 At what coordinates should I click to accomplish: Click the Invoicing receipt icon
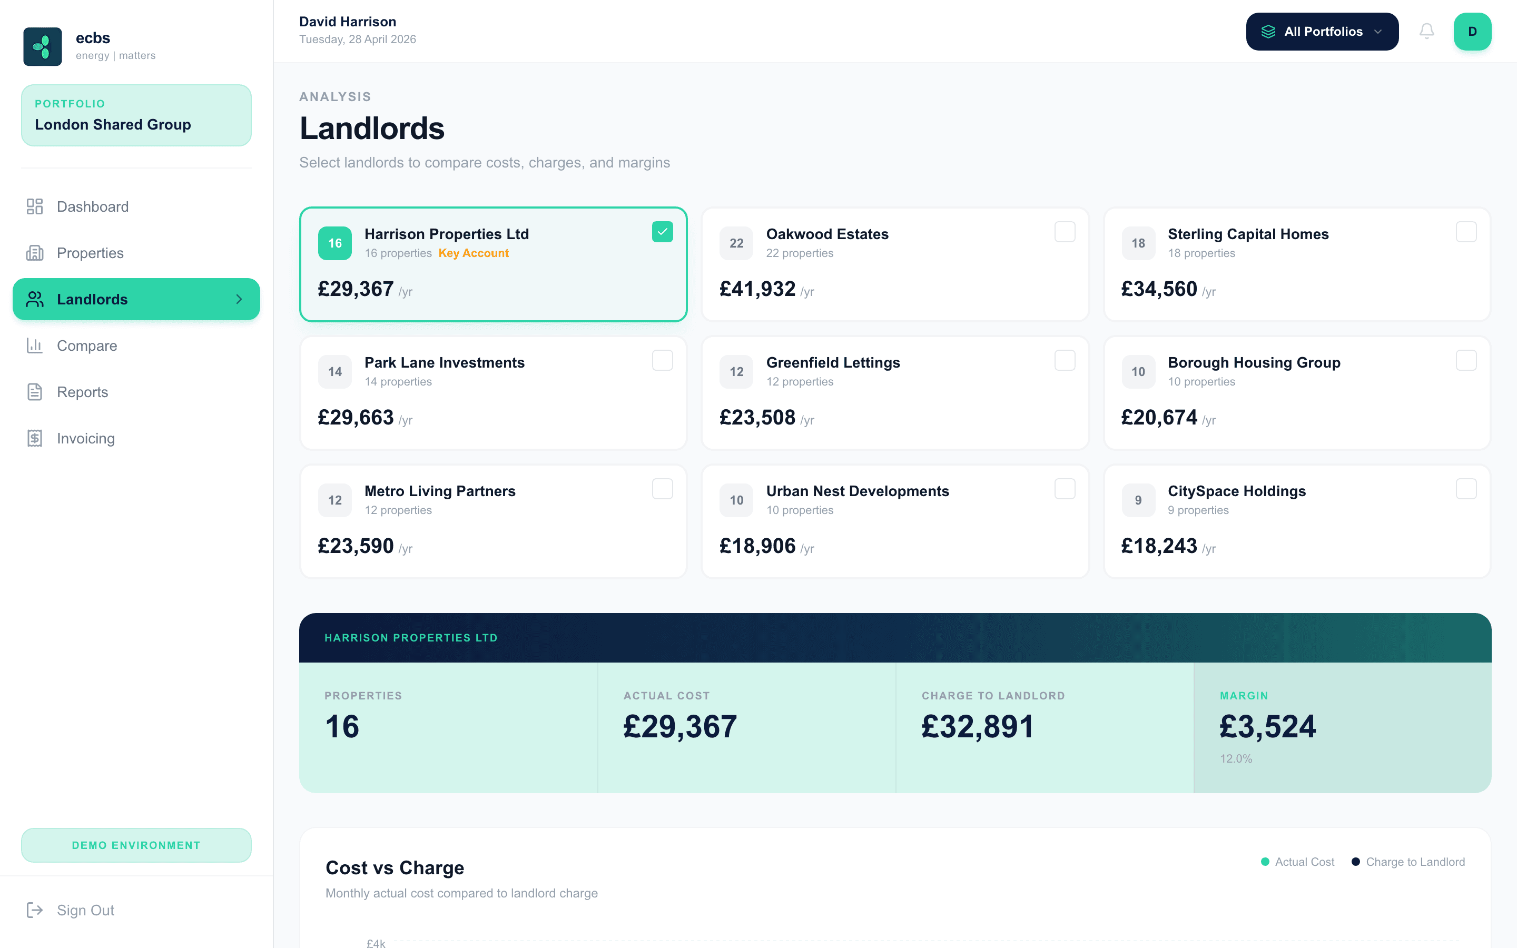[x=34, y=438]
